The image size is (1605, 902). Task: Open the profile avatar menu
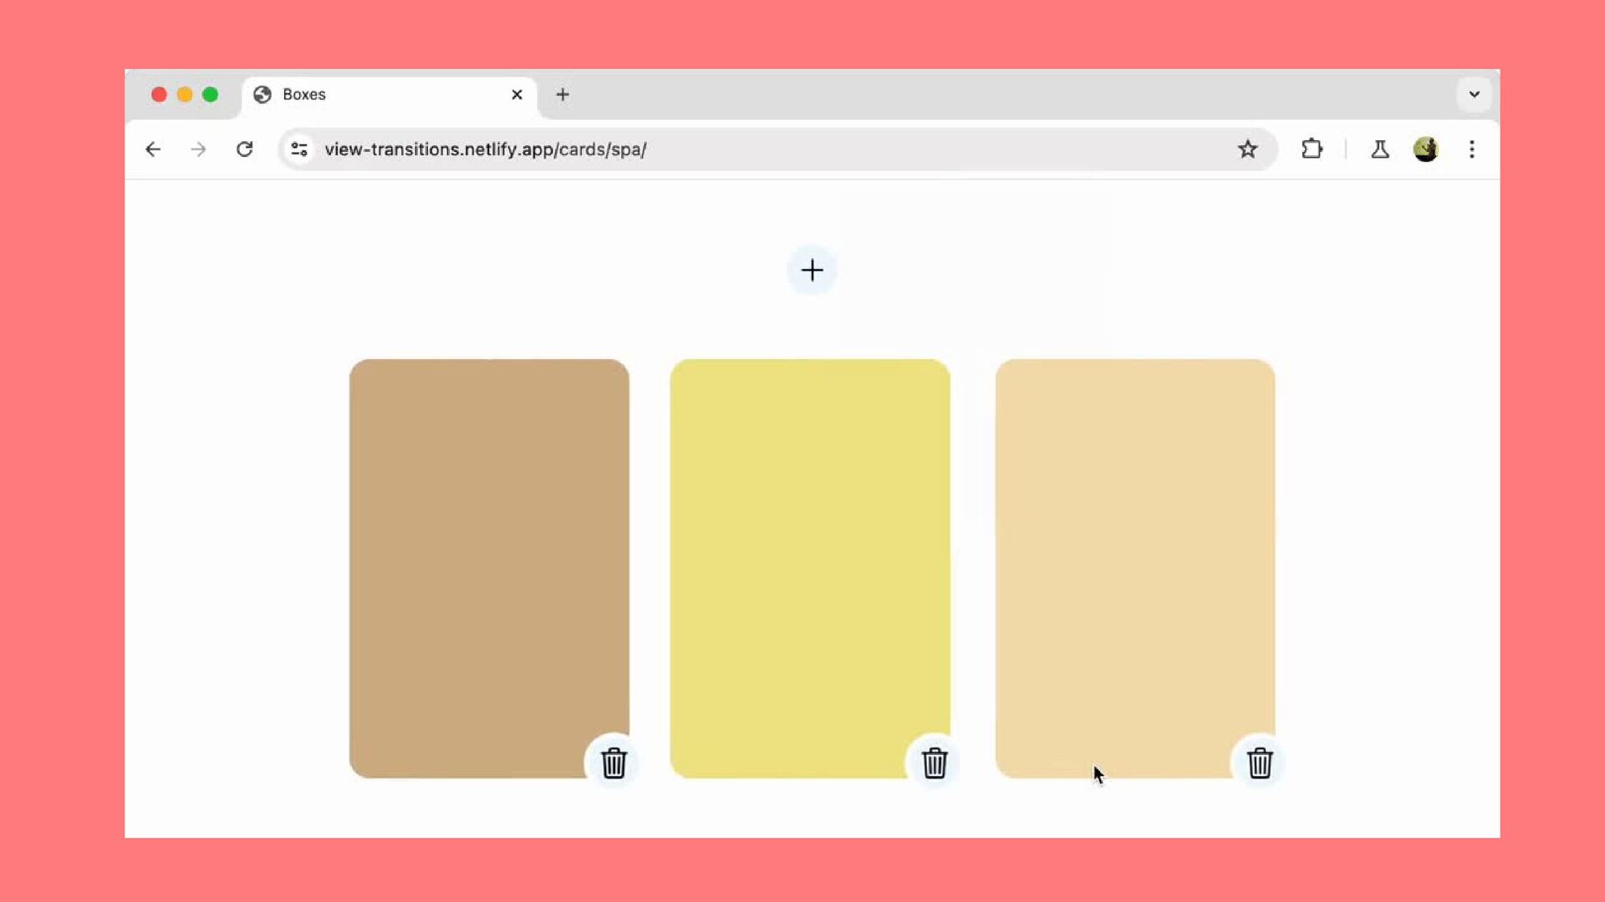[1425, 149]
